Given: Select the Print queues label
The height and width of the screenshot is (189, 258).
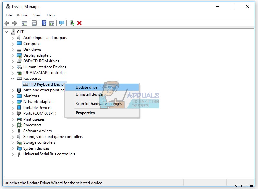Looking at the screenshot, I should coord(34,119).
